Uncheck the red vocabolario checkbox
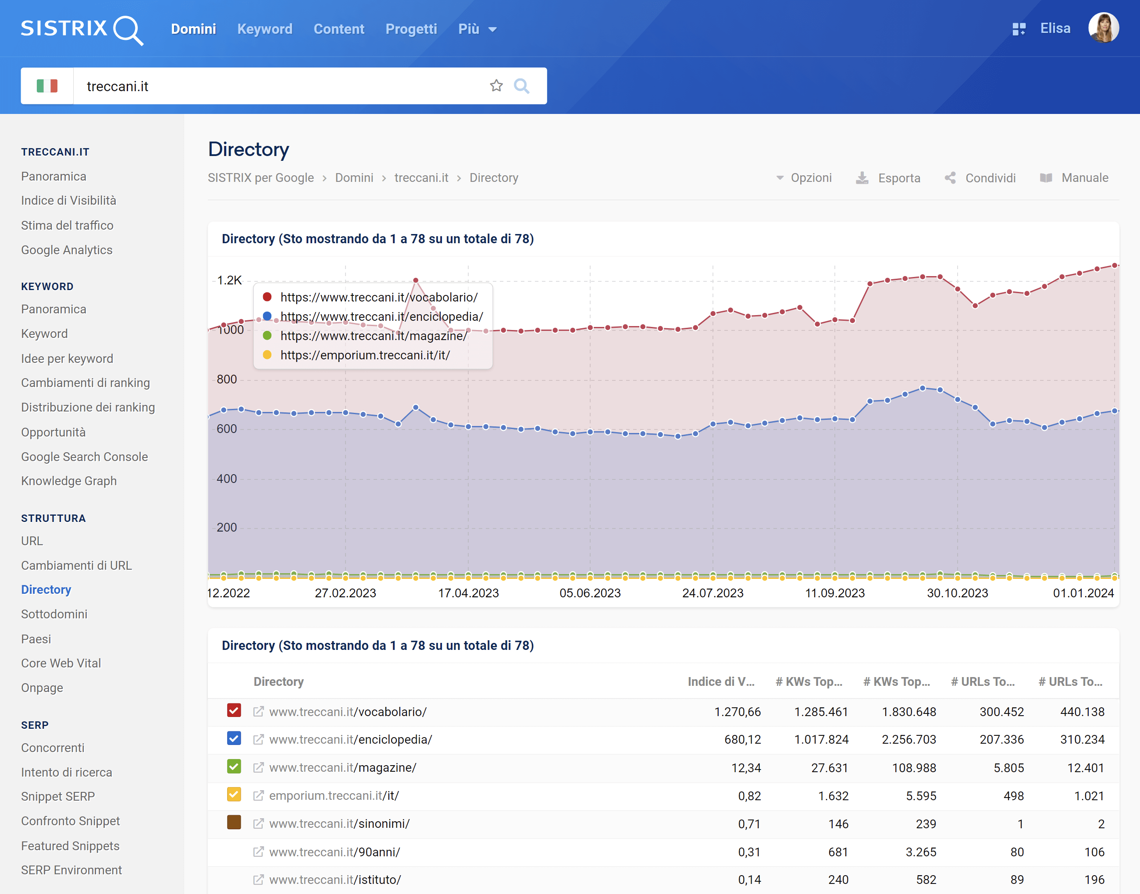The width and height of the screenshot is (1140, 894). pos(234,710)
